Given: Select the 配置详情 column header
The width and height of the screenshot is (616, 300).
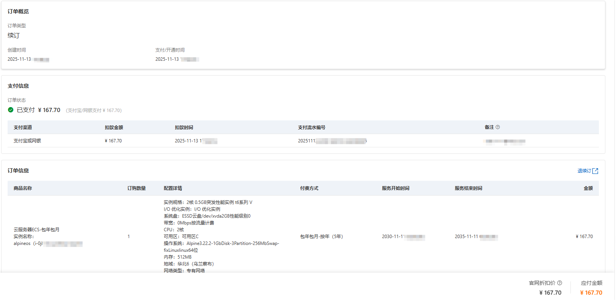Looking at the screenshot, I should 173,188.
